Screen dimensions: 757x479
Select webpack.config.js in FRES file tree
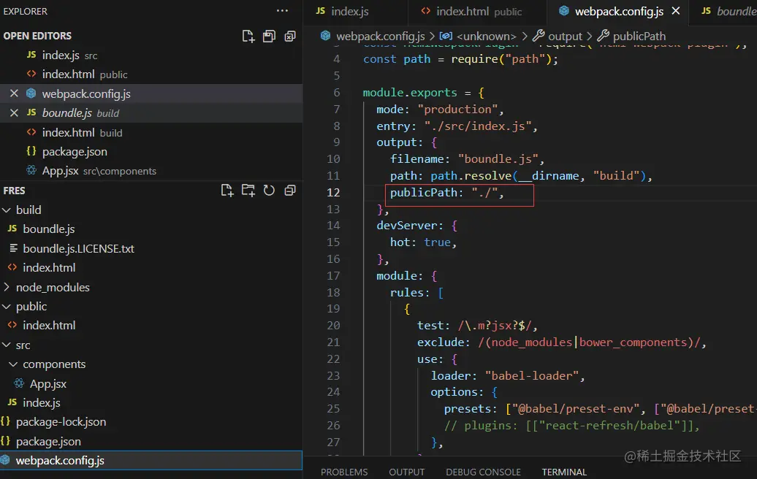[151, 461]
